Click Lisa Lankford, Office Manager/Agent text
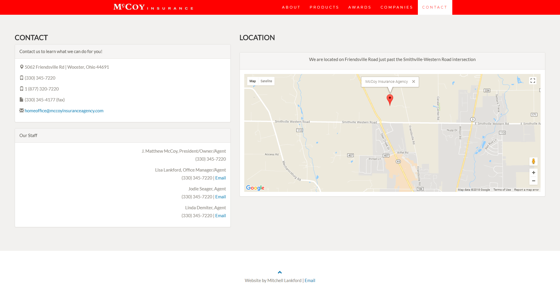 190,170
